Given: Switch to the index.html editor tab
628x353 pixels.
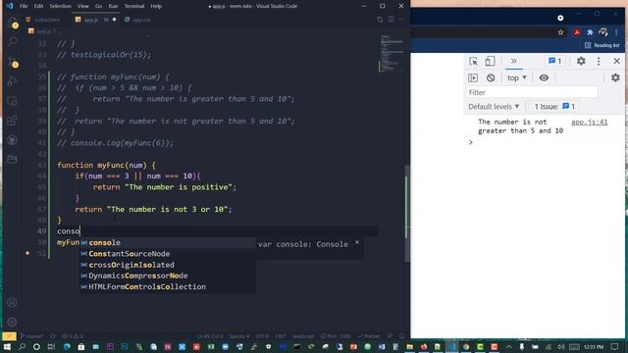Looking at the screenshot, I should [43, 20].
